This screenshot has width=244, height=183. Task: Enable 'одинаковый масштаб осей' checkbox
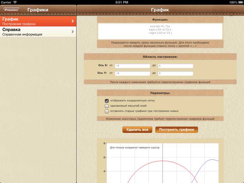tap(107, 106)
